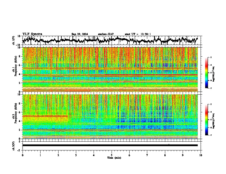Click time tick label "9" on x-axis

tap(183, 155)
